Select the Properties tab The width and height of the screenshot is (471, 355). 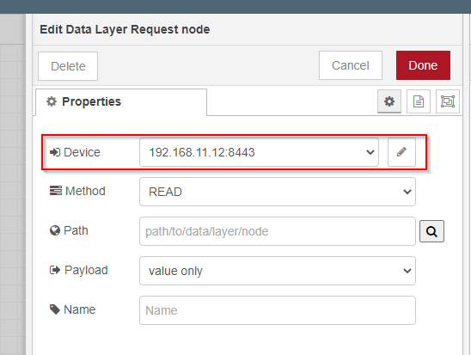point(121,101)
